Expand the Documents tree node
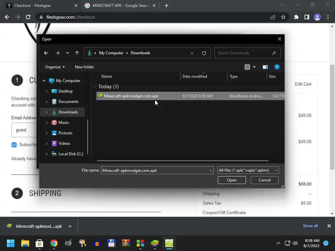Viewport: 335px width, 251px height. click(x=46, y=102)
